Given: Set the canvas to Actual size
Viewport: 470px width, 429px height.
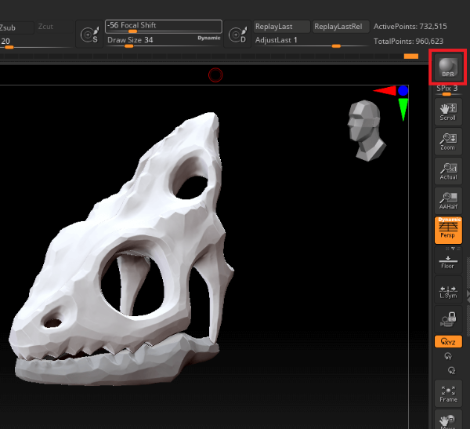Looking at the screenshot, I should point(448,171).
